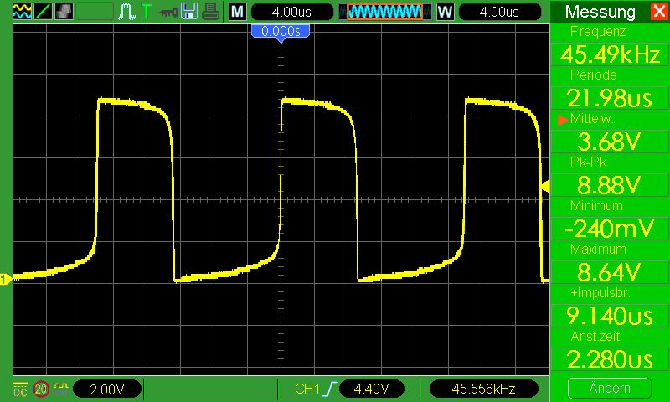Select the Pk-Pk 8.88V measurement
This screenshot has width=670, height=402.
click(x=610, y=177)
